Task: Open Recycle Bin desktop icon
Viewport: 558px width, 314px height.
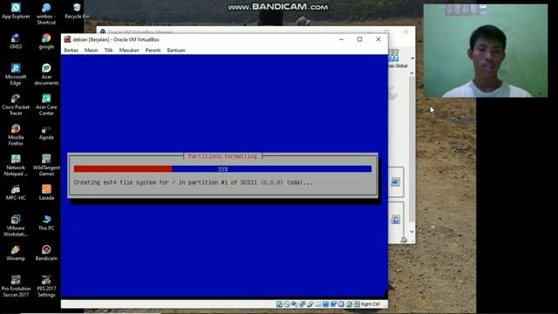Action: tap(77, 10)
